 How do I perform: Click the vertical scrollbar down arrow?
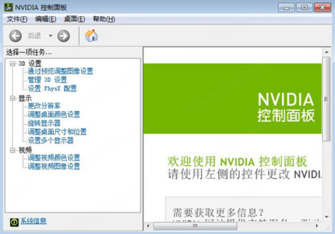[x=327, y=217]
